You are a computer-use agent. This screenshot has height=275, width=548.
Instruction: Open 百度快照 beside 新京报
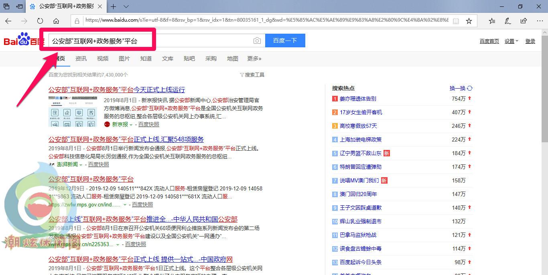click(149, 125)
